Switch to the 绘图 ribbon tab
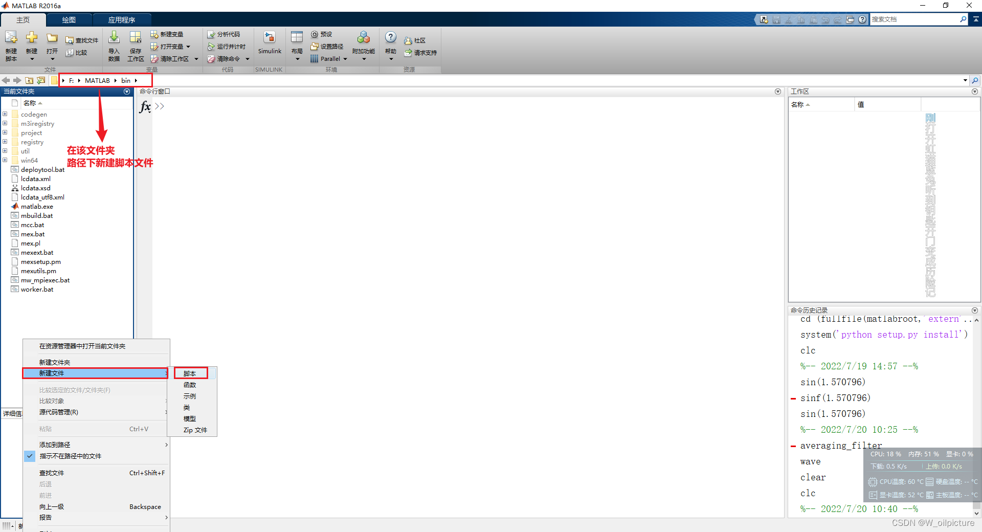 pos(69,20)
